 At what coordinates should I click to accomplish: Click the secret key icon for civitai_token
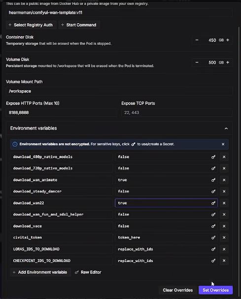point(213,237)
